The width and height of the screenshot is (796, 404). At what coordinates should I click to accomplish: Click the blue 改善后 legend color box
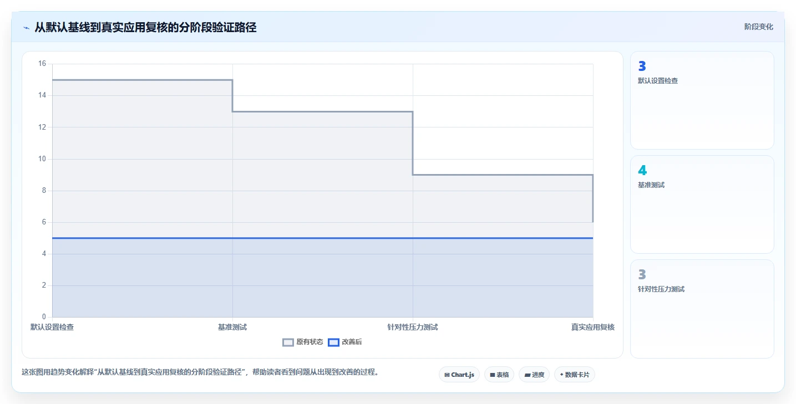pyautogui.click(x=333, y=342)
